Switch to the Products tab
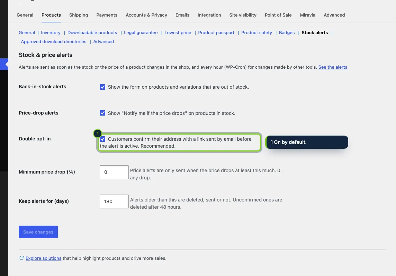This screenshot has width=396, height=276. pyautogui.click(x=51, y=15)
